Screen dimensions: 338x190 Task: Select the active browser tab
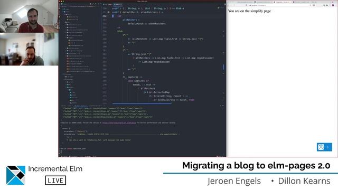pos(283,2)
